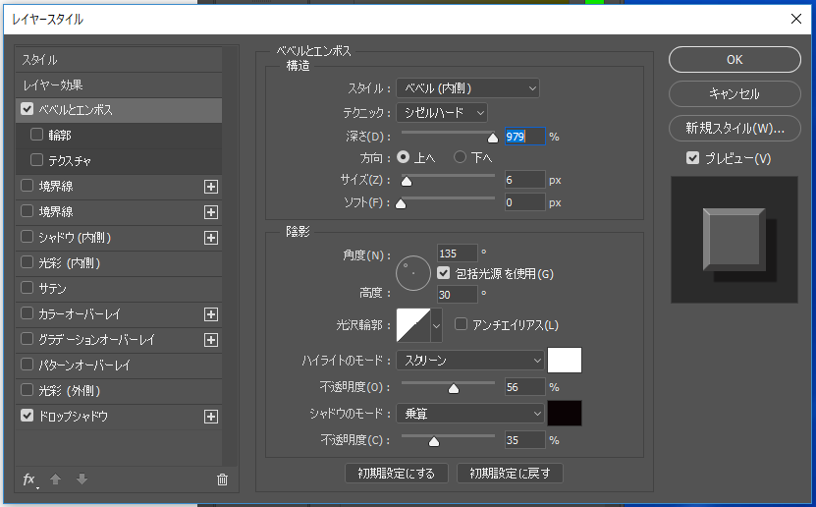Open the fx add-effect menu icon
This screenshot has height=507, width=816.
click(30, 479)
